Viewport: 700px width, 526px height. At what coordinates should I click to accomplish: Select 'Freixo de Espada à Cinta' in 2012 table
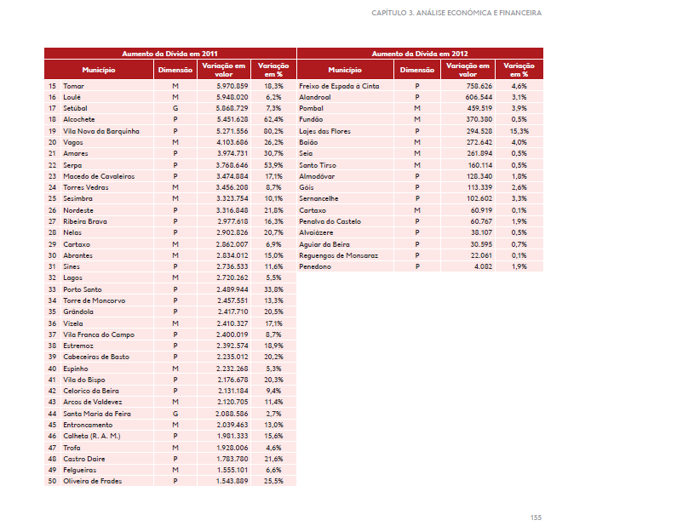point(339,86)
